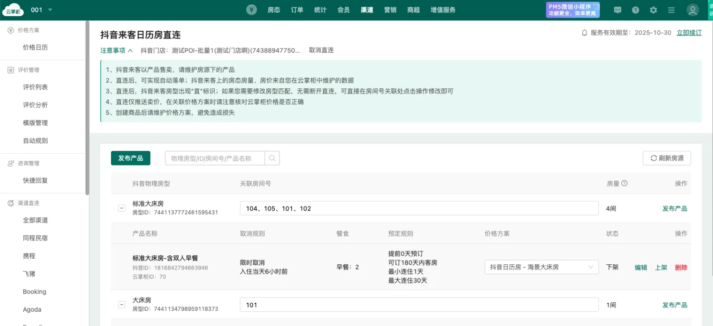Click the 渠道直连 sidebar section icon
Screen dimensions: 713x326
10,203
